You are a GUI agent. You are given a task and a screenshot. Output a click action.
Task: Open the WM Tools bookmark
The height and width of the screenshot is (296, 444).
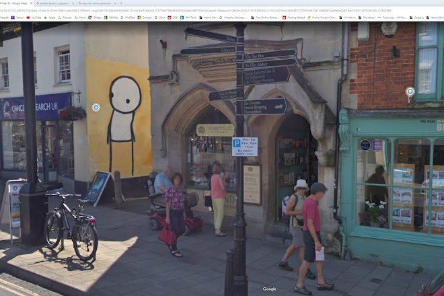(188, 17)
